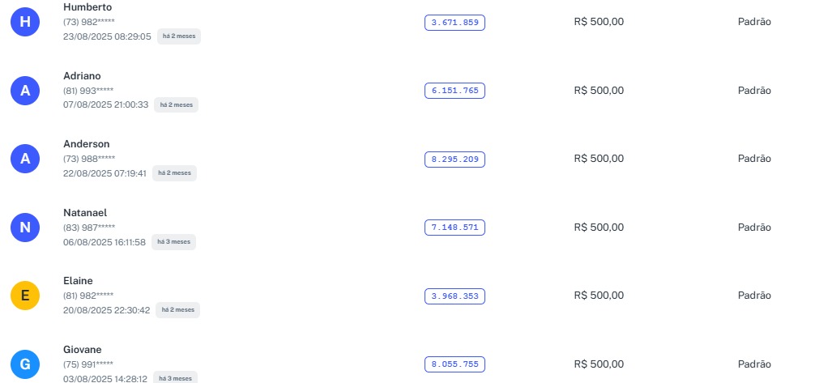The height and width of the screenshot is (383, 815).
Task: Open Natanael's name entry
Action: 85,212
